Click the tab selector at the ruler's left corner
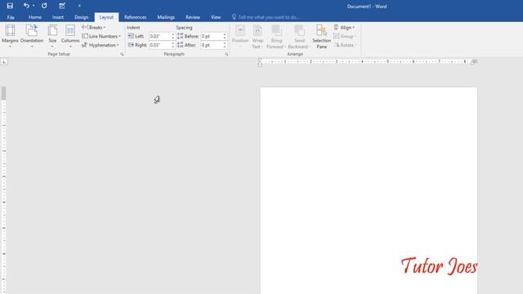This screenshot has height=294, width=523. pos(3,62)
